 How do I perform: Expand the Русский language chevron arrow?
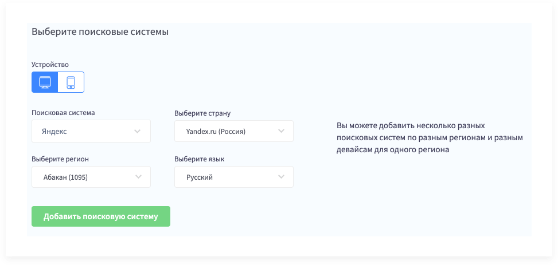(280, 177)
